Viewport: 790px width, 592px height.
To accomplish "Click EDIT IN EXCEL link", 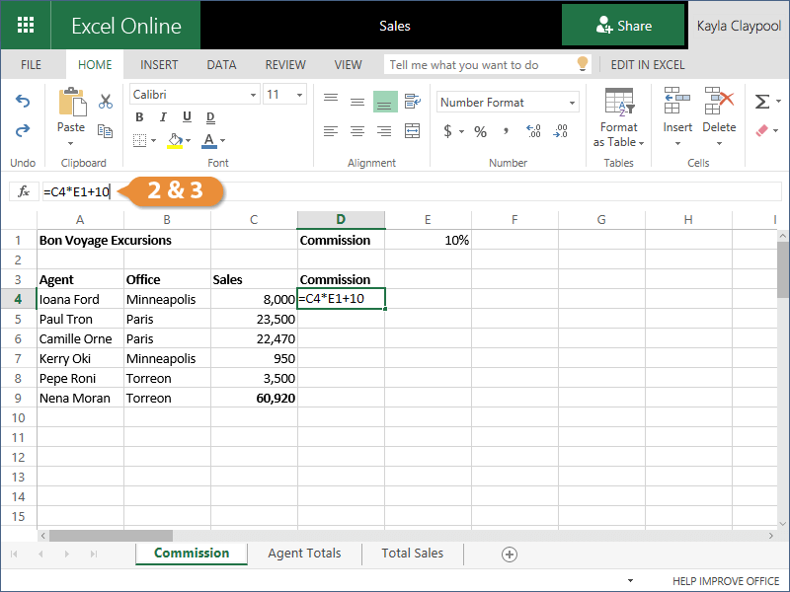I will pyautogui.click(x=648, y=65).
